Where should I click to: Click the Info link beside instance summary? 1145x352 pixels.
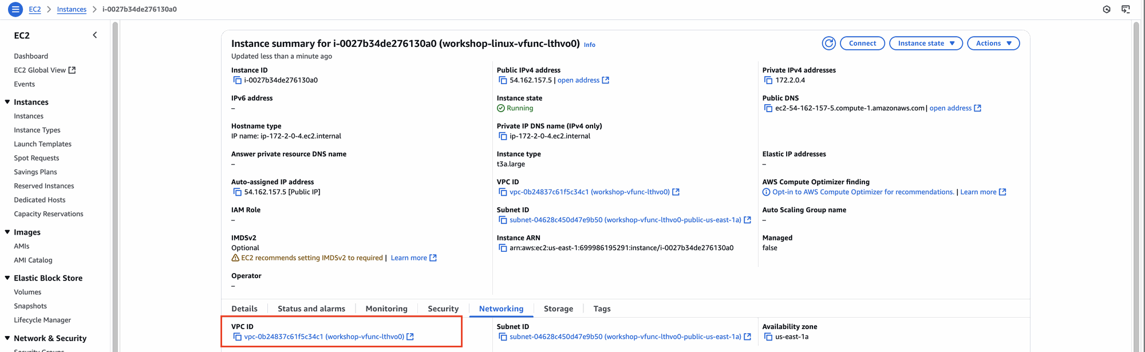(590, 45)
